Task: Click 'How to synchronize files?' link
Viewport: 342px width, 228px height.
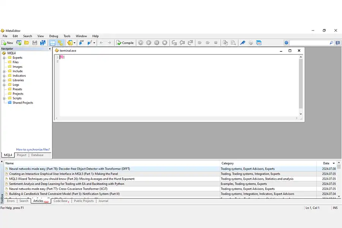Action: pyautogui.click(x=33, y=149)
